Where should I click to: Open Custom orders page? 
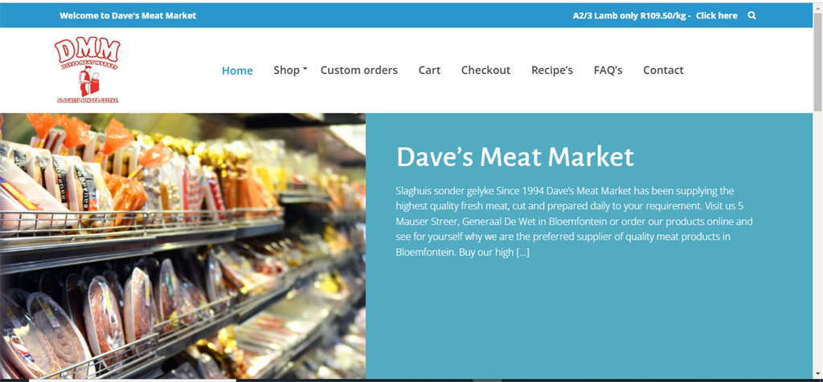pyautogui.click(x=359, y=70)
